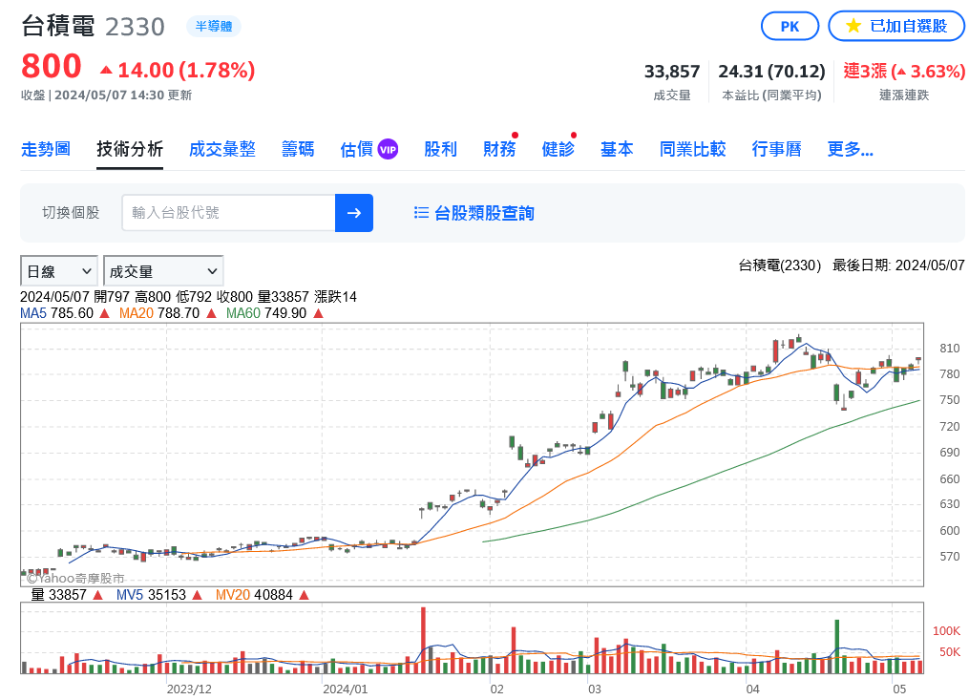Image resolution: width=969 pixels, height=700 pixels.
Task: Click the tall red volume bar in January
Action: (423, 640)
